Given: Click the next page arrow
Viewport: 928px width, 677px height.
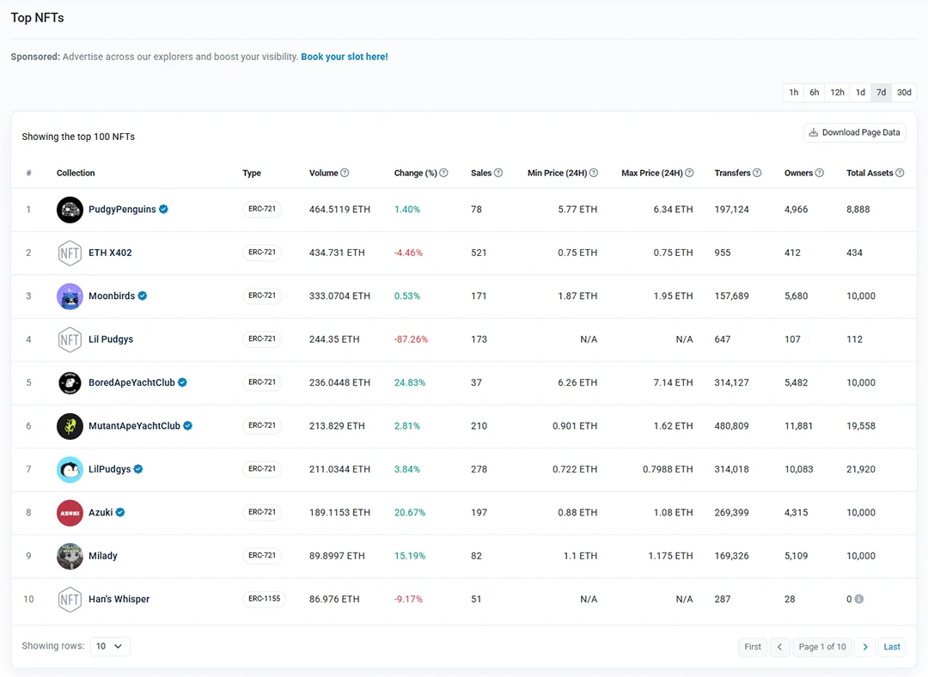Looking at the screenshot, I should [865, 646].
